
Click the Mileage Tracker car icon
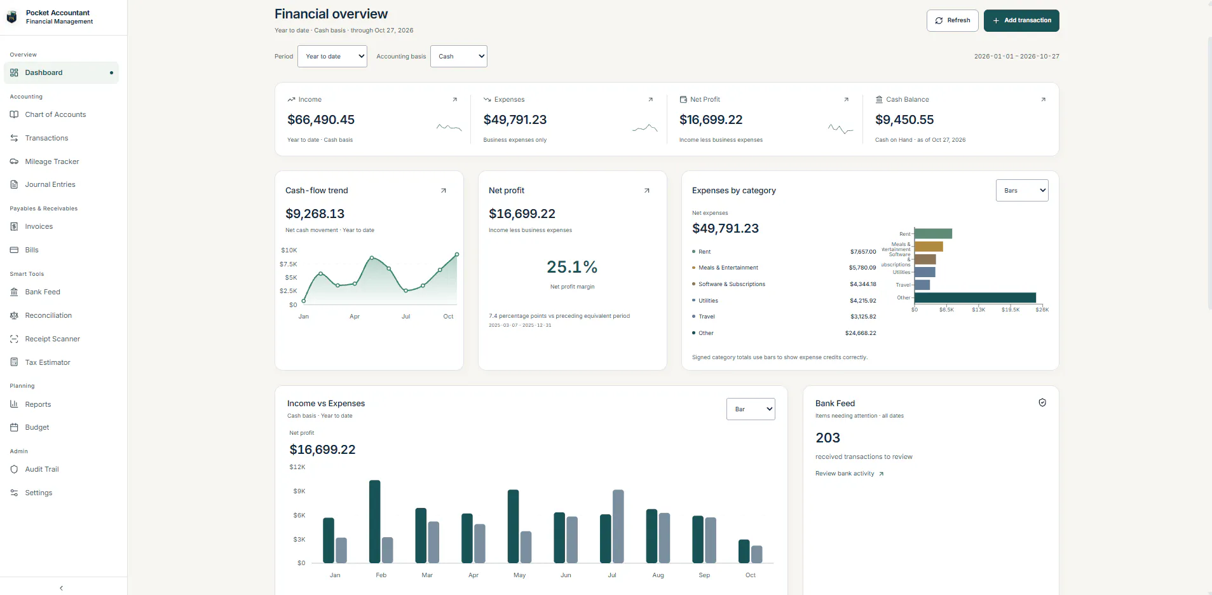point(14,161)
